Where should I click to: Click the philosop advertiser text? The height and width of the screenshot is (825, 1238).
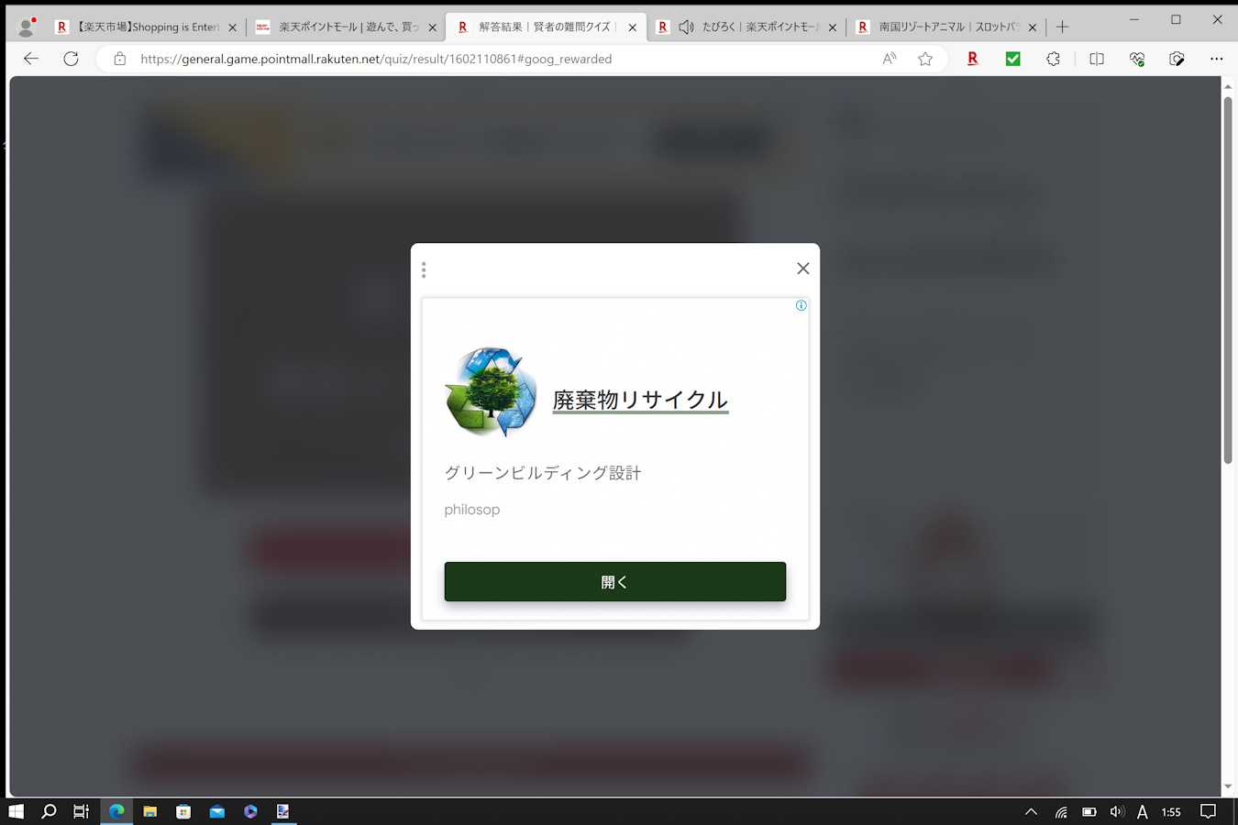pos(472,510)
